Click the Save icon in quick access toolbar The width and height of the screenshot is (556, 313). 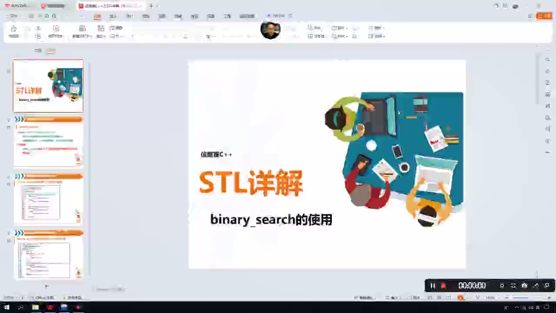[31, 16]
